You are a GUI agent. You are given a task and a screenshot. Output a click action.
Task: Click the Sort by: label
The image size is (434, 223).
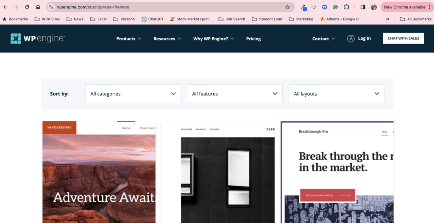point(59,94)
